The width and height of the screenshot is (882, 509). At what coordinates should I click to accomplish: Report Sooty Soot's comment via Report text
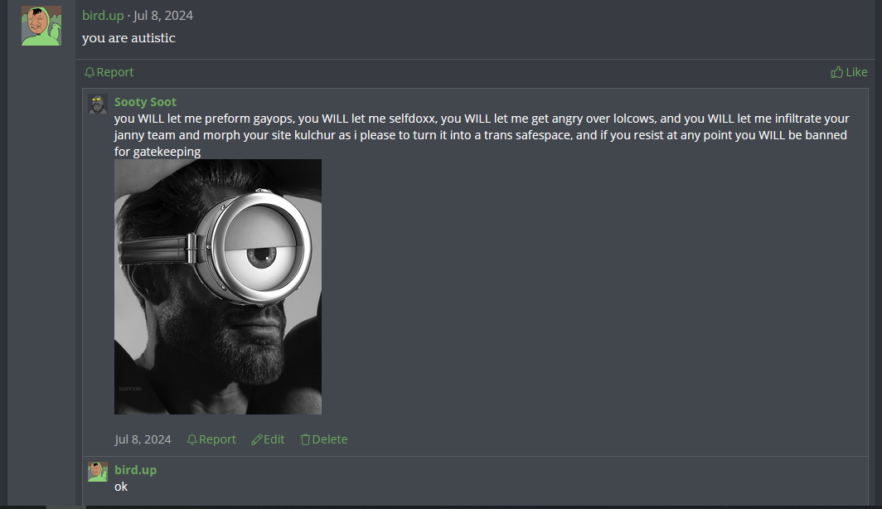pos(217,439)
